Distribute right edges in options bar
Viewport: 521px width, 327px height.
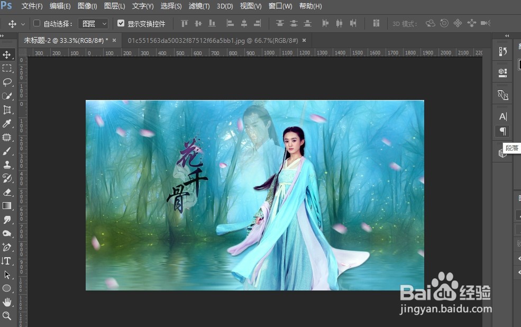(x=353, y=23)
